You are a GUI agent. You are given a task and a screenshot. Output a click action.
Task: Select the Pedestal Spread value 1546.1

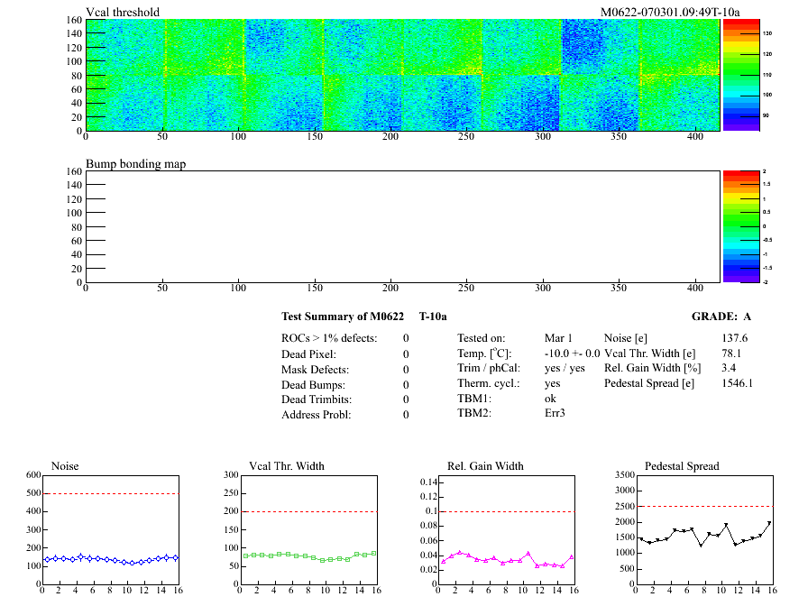coord(737,383)
